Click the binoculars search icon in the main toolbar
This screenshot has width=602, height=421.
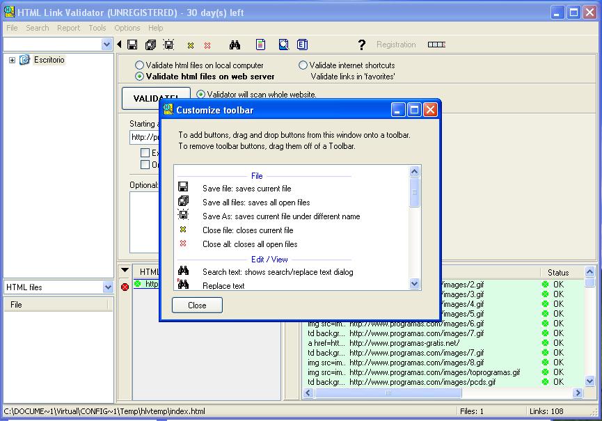point(235,45)
